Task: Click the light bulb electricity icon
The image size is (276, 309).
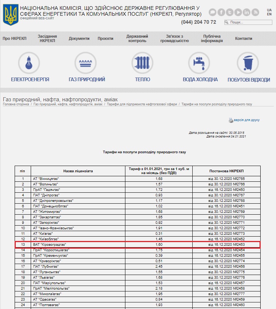Action: point(29,63)
